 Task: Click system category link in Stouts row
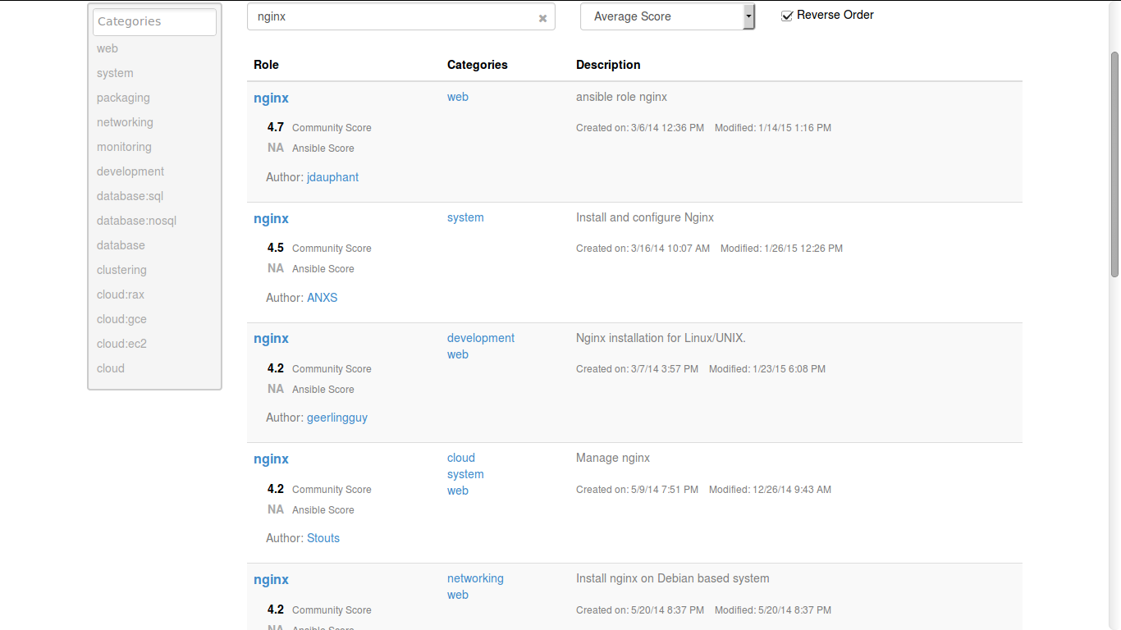465,474
